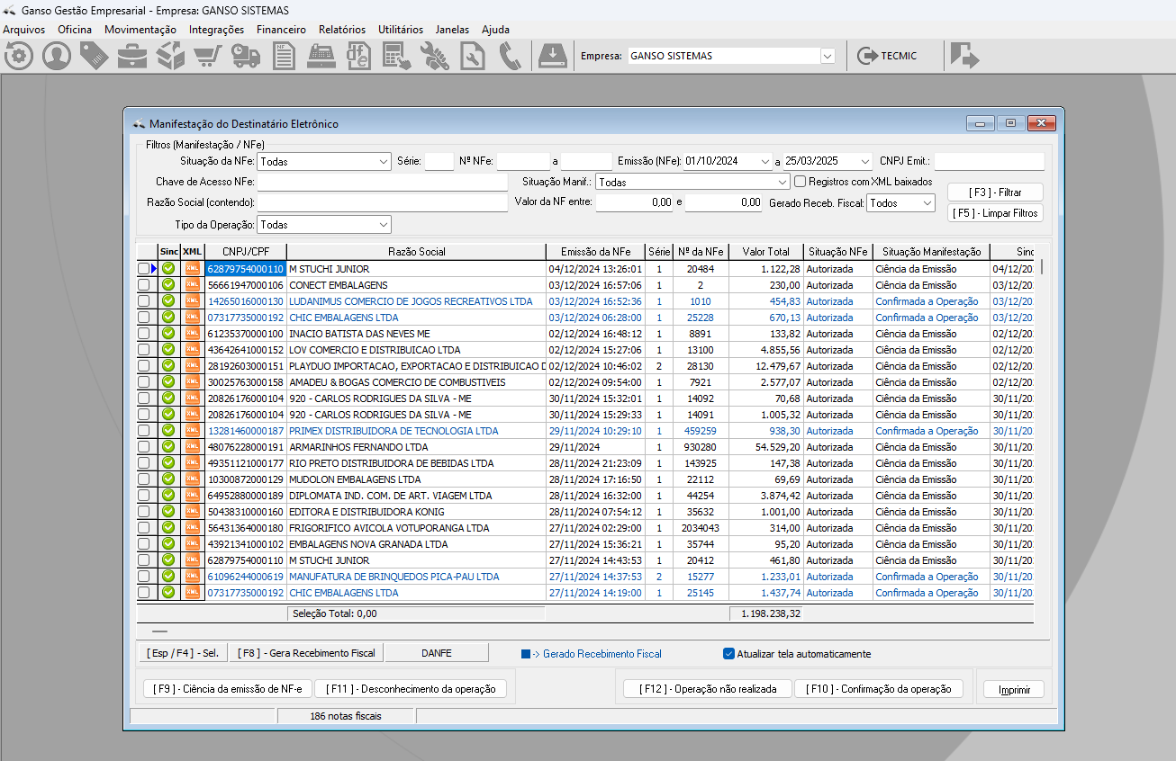
Task: Click XML icon for MUDOLON EMBALAGENS LTDA
Action: [x=193, y=479]
